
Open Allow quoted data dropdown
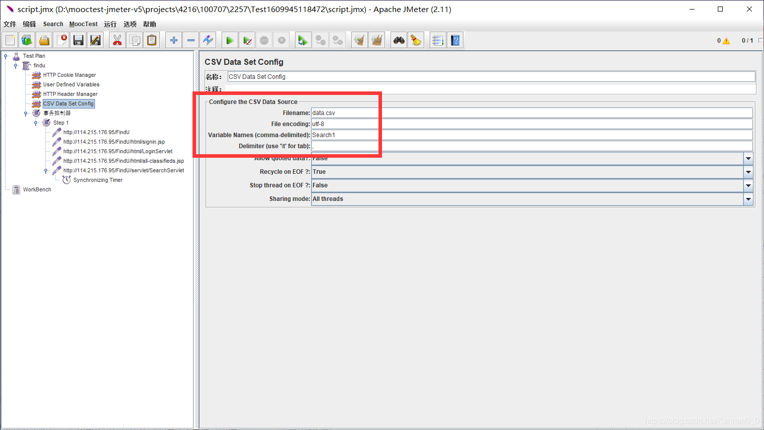coord(748,158)
